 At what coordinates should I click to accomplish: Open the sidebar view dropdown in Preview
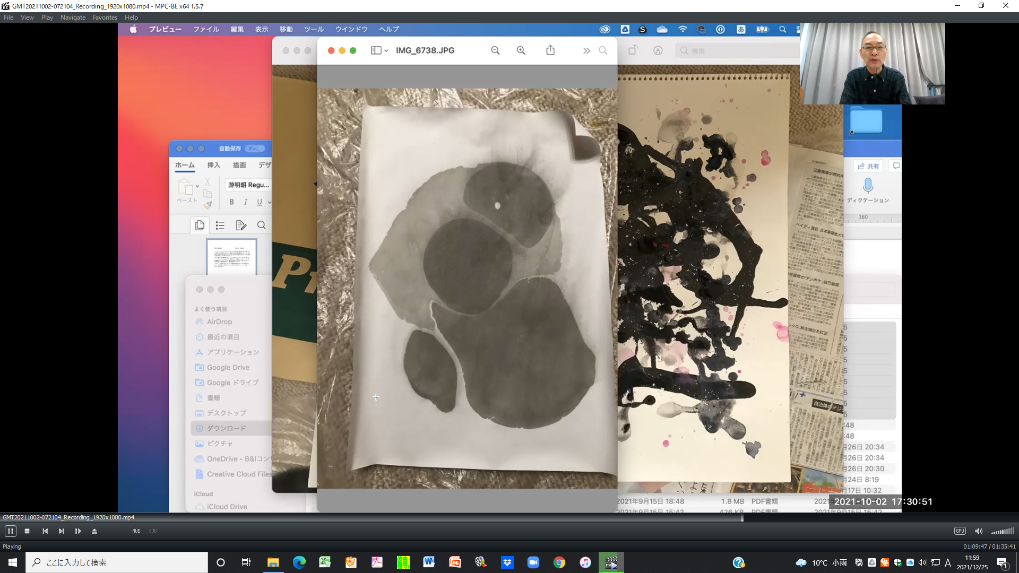379,50
